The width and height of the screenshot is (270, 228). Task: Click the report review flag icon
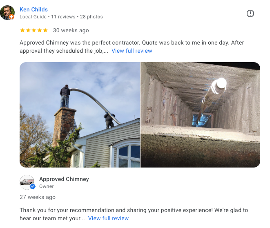(x=250, y=13)
